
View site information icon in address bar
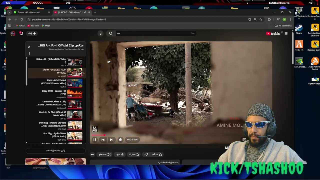click(x=29, y=19)
